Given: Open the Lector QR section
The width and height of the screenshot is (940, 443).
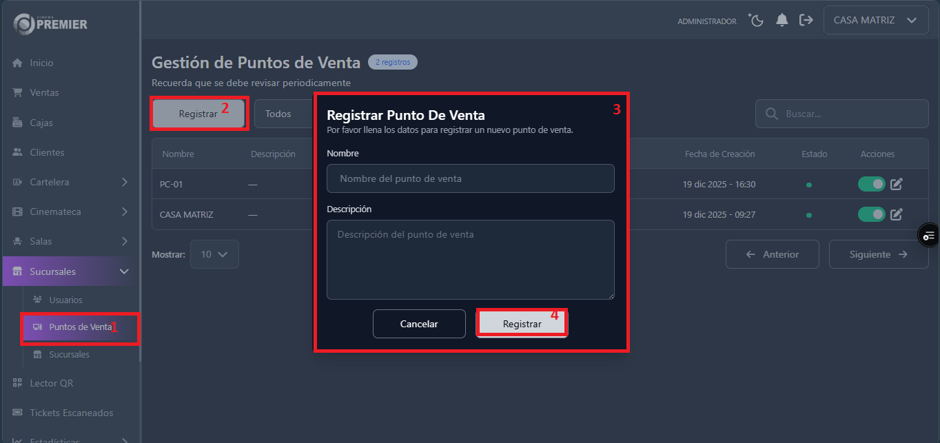Looking at the screenshot, I should [x=52, y=382].
